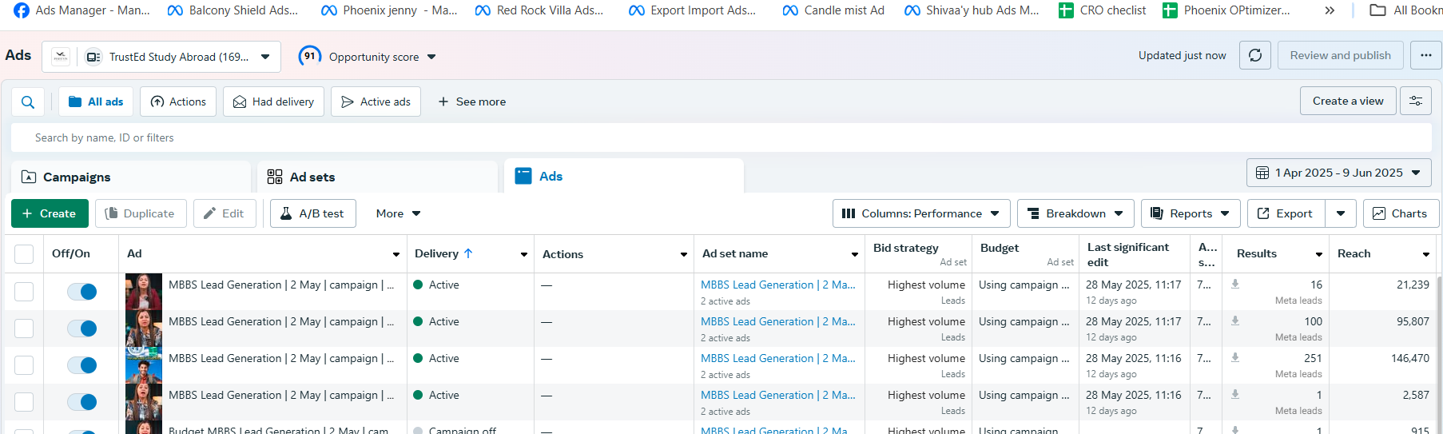Click Review and publish button
This screenshot has height=434, width=1443.
pos(1340,55)
